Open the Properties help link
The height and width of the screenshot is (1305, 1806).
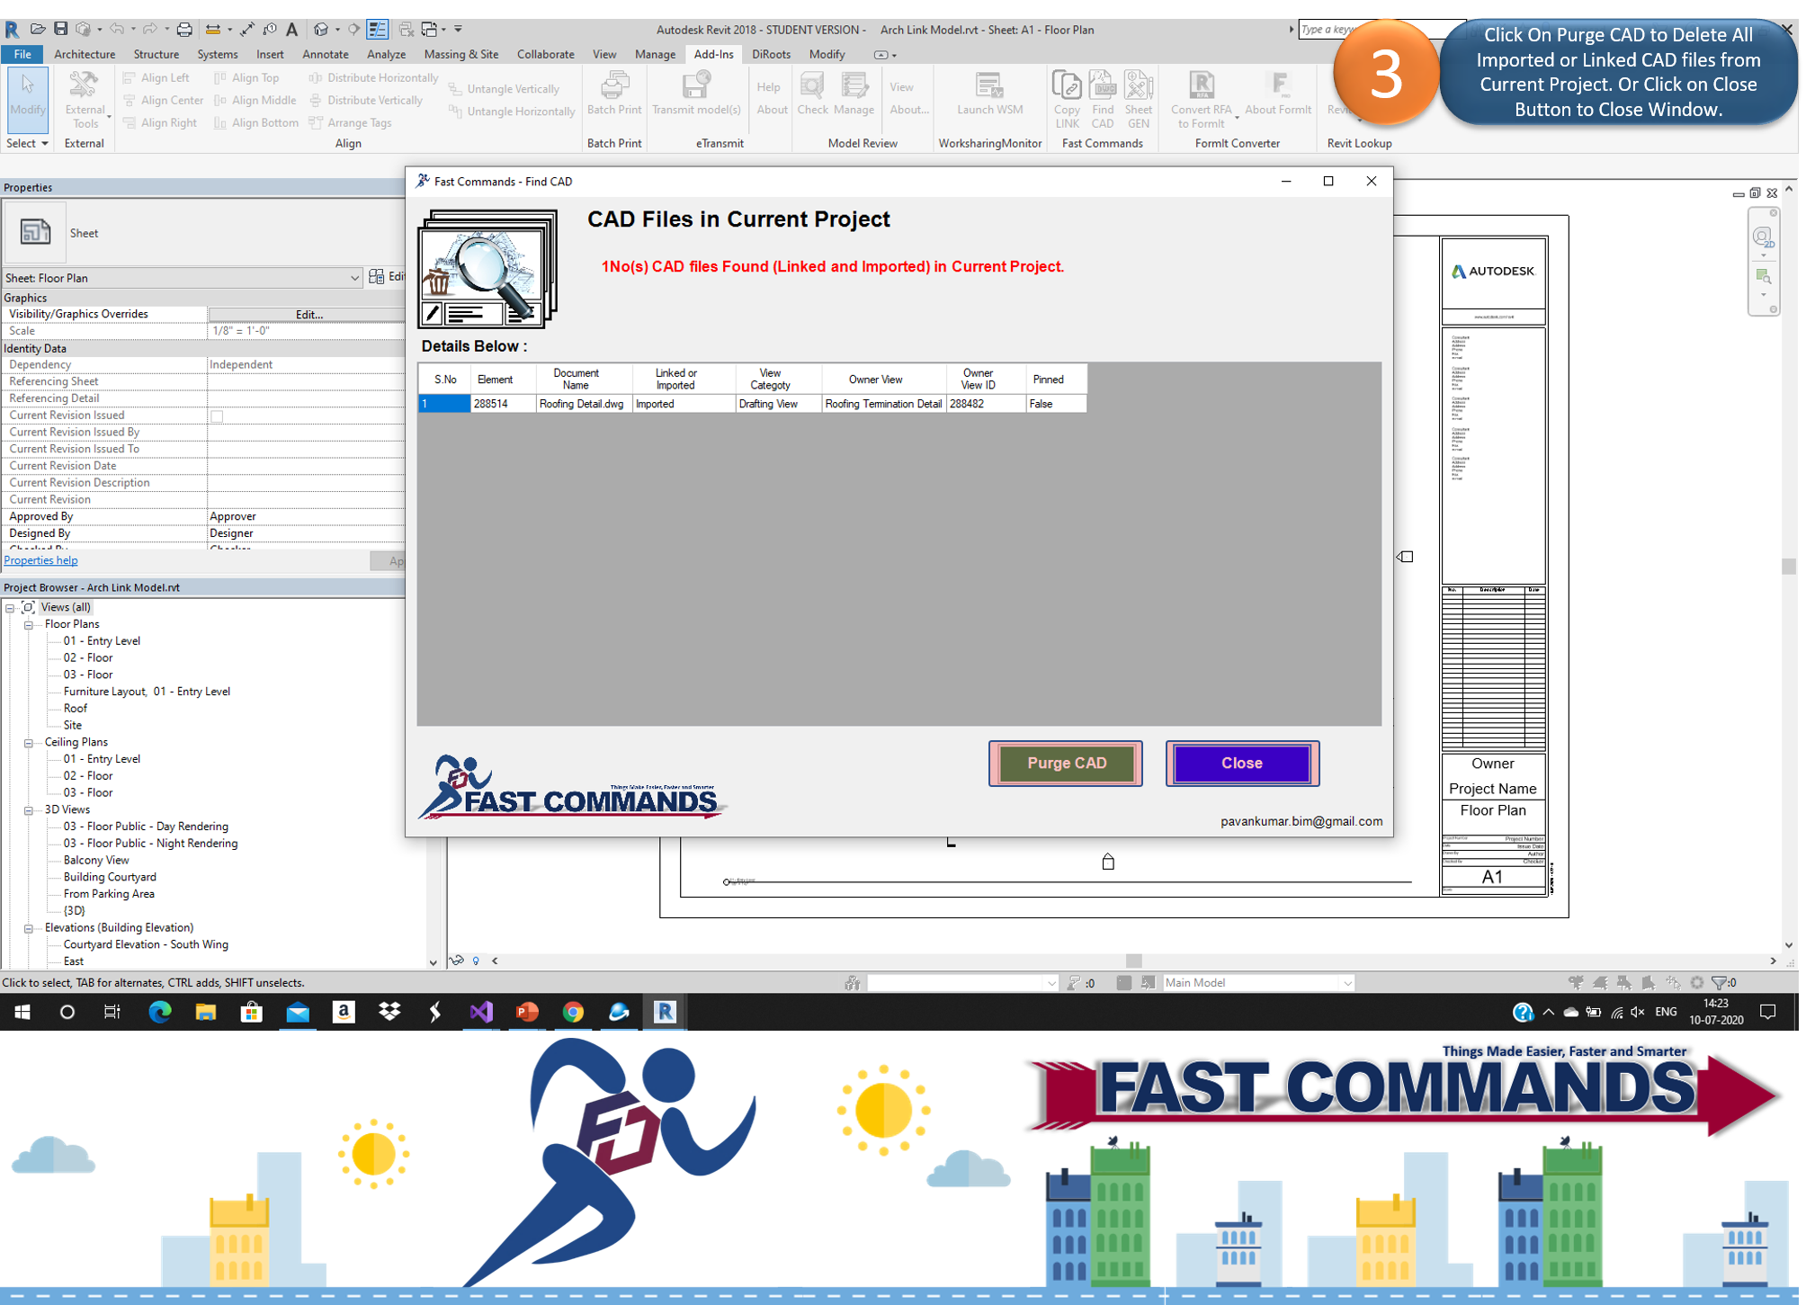pyautogui.click(x=41, y=560)
